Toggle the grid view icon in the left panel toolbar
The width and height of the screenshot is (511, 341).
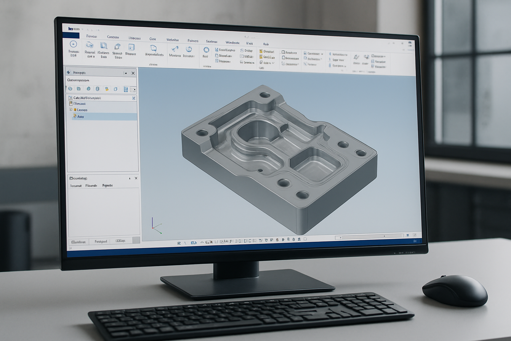point(126,89)
